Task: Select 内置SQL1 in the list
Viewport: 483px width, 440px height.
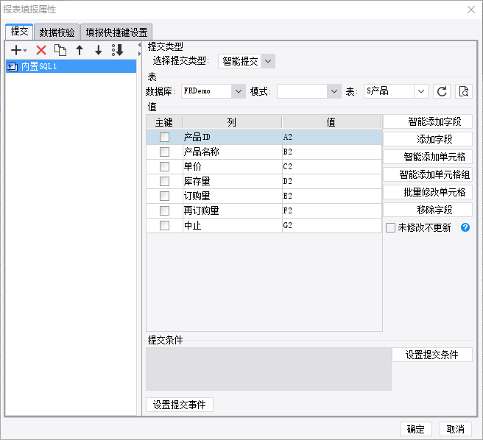Action: tap(71, 66)
